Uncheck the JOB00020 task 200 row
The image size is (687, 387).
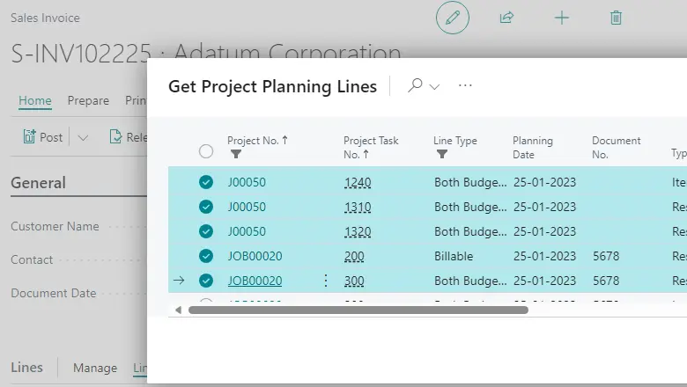coord(206,257)
